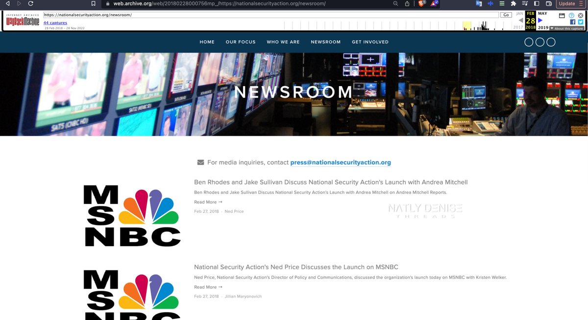Click the browser address bar URL

pos(220,3)
